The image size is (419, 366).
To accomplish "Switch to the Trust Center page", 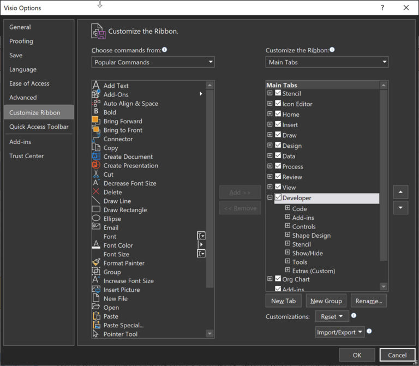I will coord(26,156).
